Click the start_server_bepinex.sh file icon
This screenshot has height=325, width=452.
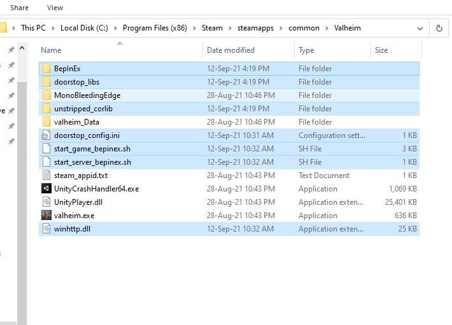click(x=46, y=162)
